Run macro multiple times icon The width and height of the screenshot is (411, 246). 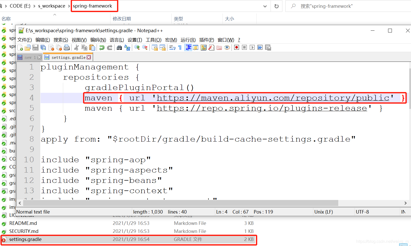(260, 48)
